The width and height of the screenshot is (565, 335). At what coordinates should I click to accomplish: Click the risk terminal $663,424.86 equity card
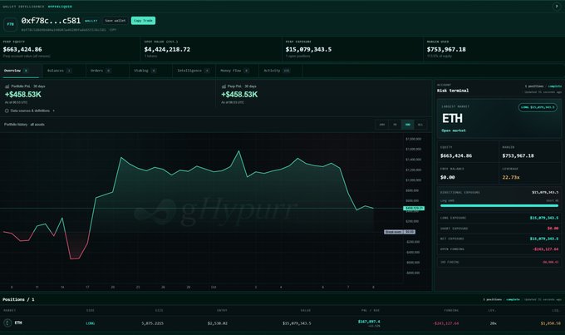468,152
